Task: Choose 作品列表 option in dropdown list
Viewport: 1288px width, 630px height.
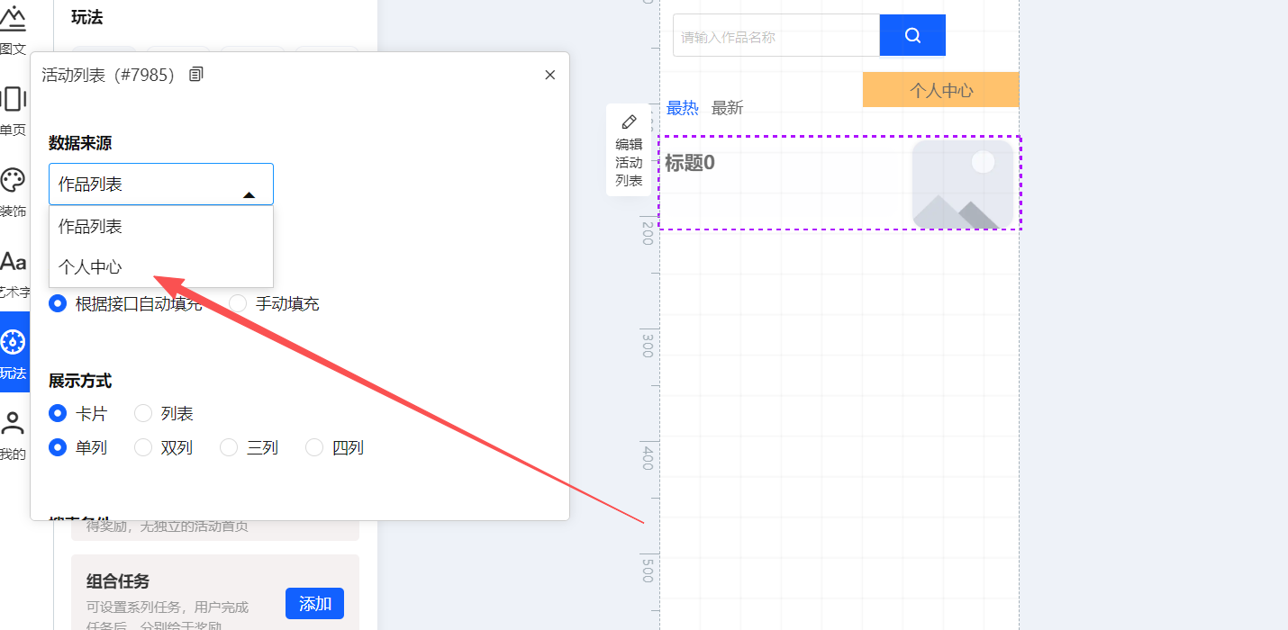Action: [90, 227]
